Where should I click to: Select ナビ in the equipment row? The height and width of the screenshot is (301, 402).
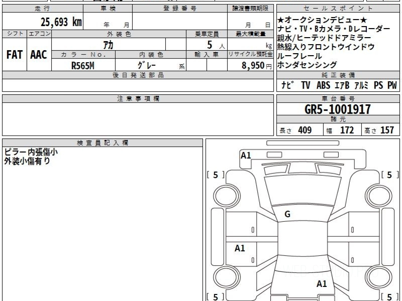[x=288, y=86]
